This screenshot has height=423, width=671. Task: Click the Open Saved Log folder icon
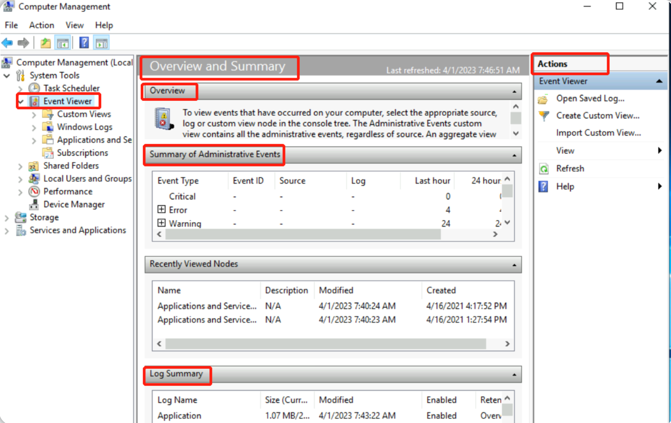click(543, 99)
